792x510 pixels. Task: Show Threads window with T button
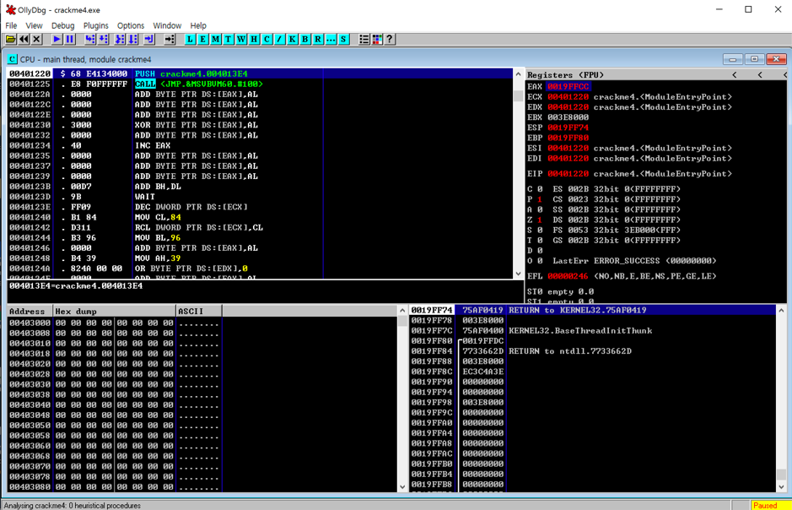click(x=229, y=39)
